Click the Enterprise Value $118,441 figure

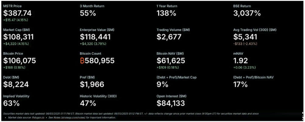95,37
